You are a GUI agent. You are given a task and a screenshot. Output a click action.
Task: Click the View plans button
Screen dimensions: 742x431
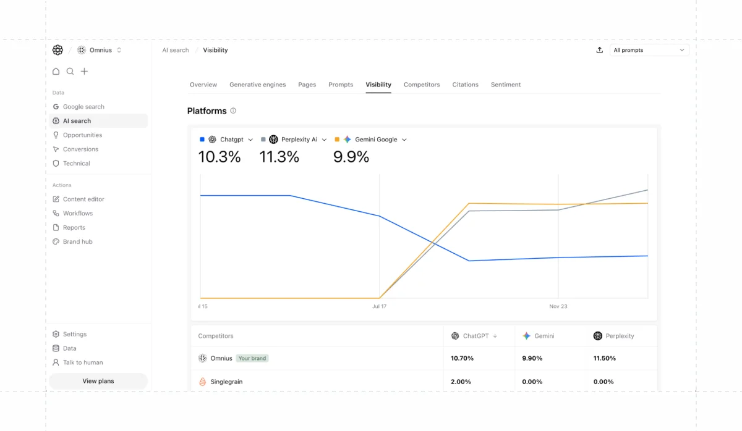click(98, 382)
